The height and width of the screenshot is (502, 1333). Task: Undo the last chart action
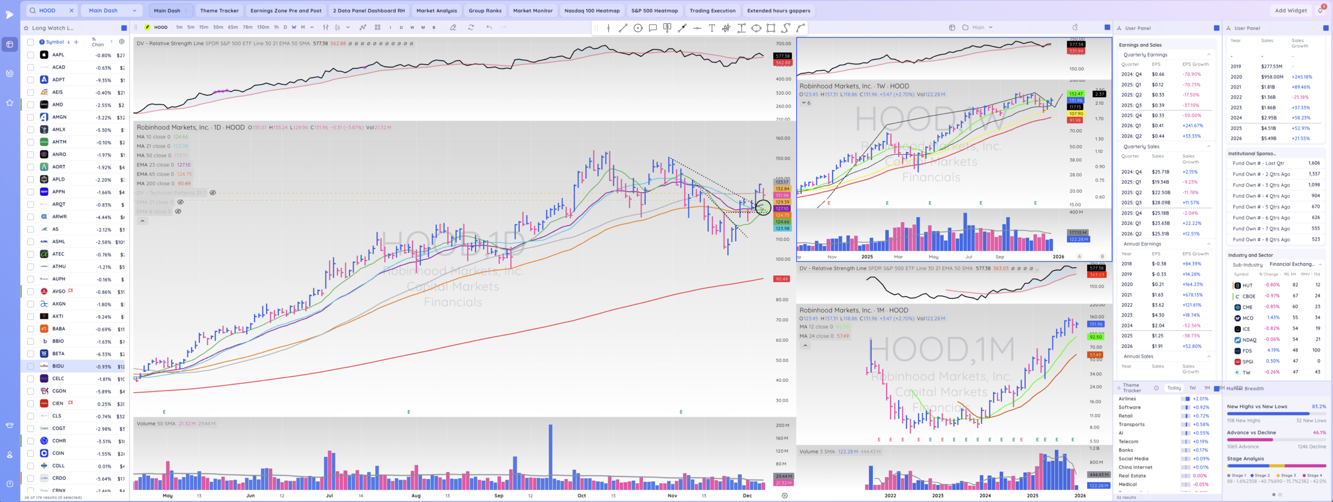point(489,28)
